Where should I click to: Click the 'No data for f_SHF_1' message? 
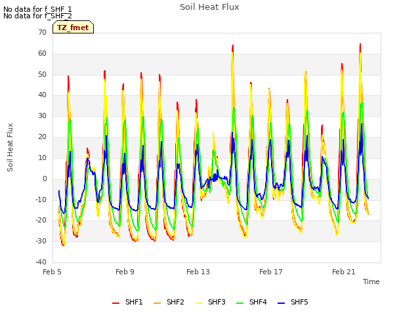(37, 9)
